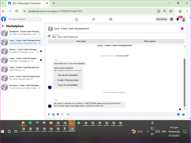This screenshot has height=143, width=191.
Task: Click the chat scroll-down arrow
Action: point(185,109)
